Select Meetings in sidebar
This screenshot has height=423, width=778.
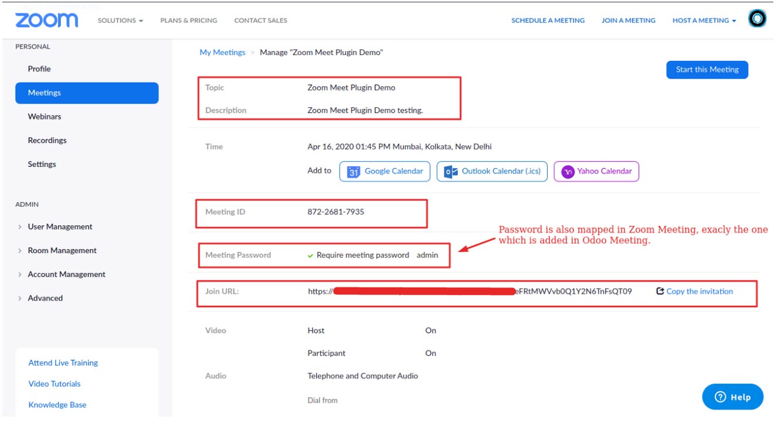[x=87, y=93]
